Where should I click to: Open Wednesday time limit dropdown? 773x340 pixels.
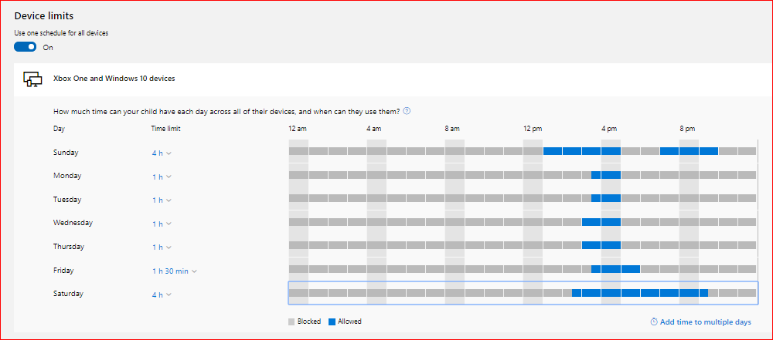click(162, 224)
